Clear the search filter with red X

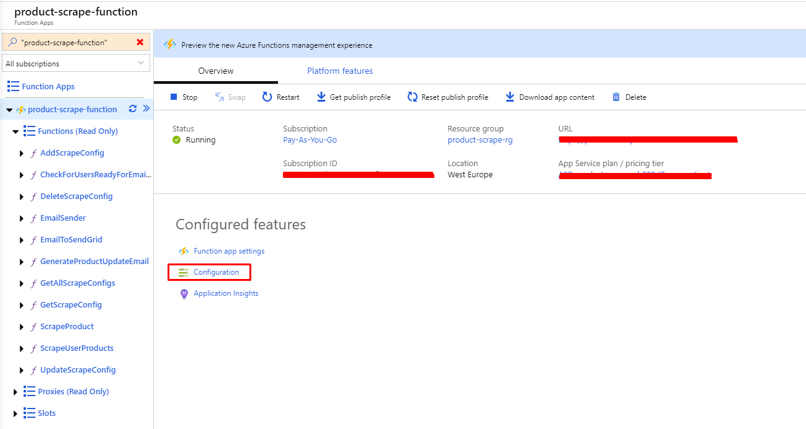pos(140,42)
